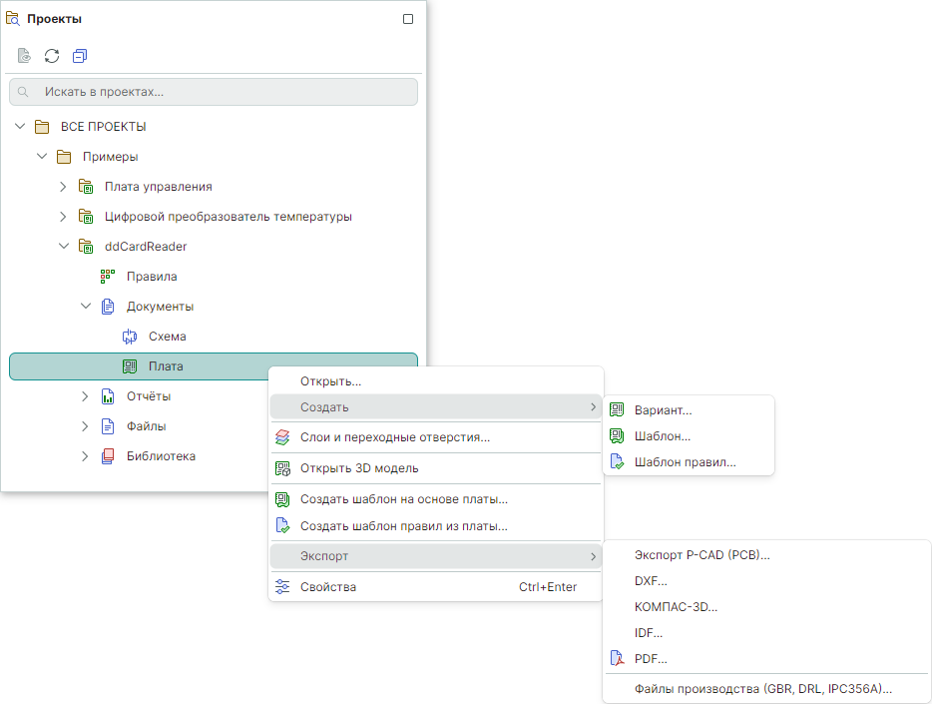Collapse the ВСЕ ПРОЕКТЫ root node
Viewport: 932px width, 704px height.
pyautogui.click(x=20, y=127)
